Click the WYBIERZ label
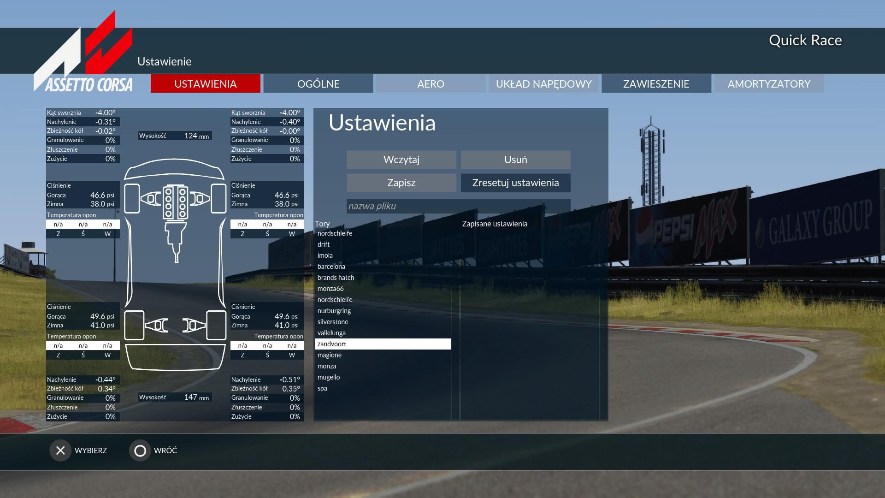Screen dimensions: 885x498 (91, 451)
